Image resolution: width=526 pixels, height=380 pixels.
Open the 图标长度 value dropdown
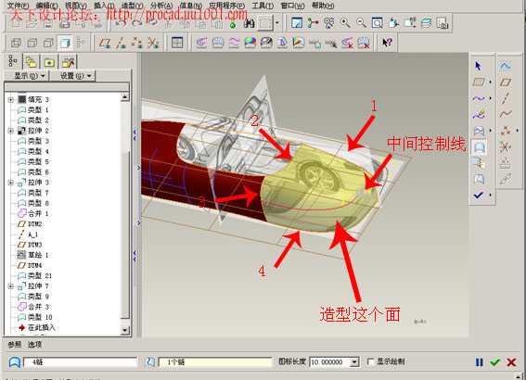coord(354,362)
